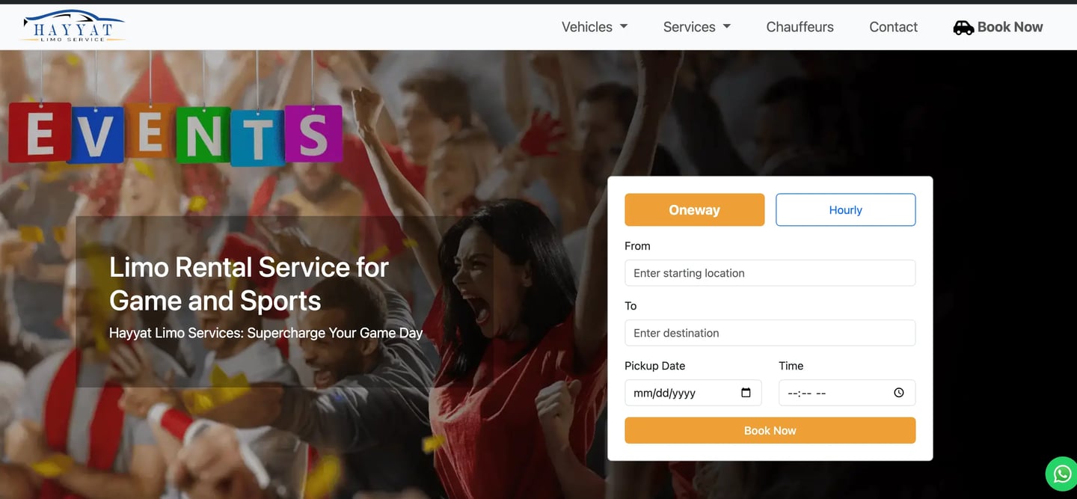This screenshot has height=499, width=1077.
Task: Click the Time input field
Action: click(x=847, y=393)
